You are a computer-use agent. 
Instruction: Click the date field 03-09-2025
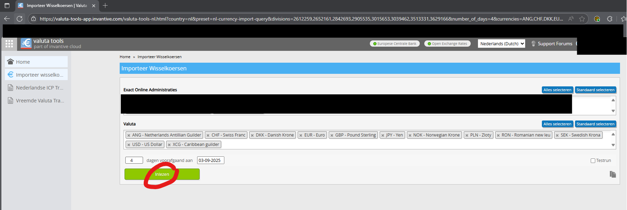click(x=210, y=160)
